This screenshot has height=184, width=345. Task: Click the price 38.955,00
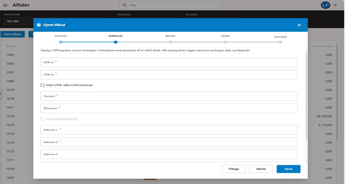(324, 116)
